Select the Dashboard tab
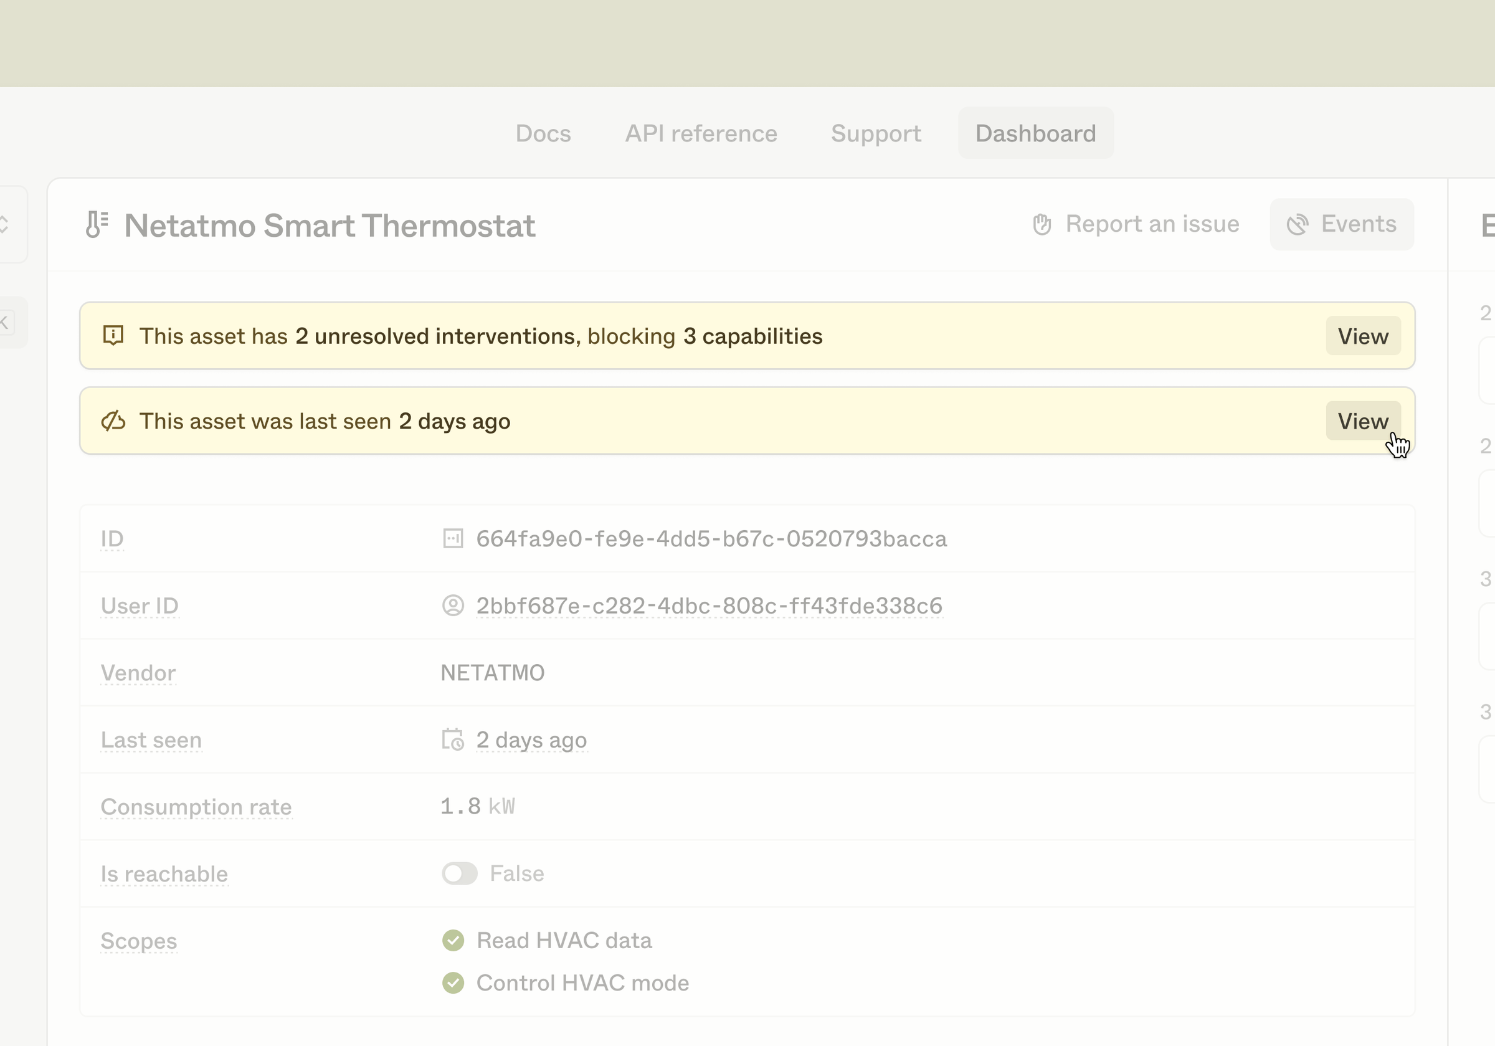This screenshot has height=1046, width=1495. (1035, 133)
